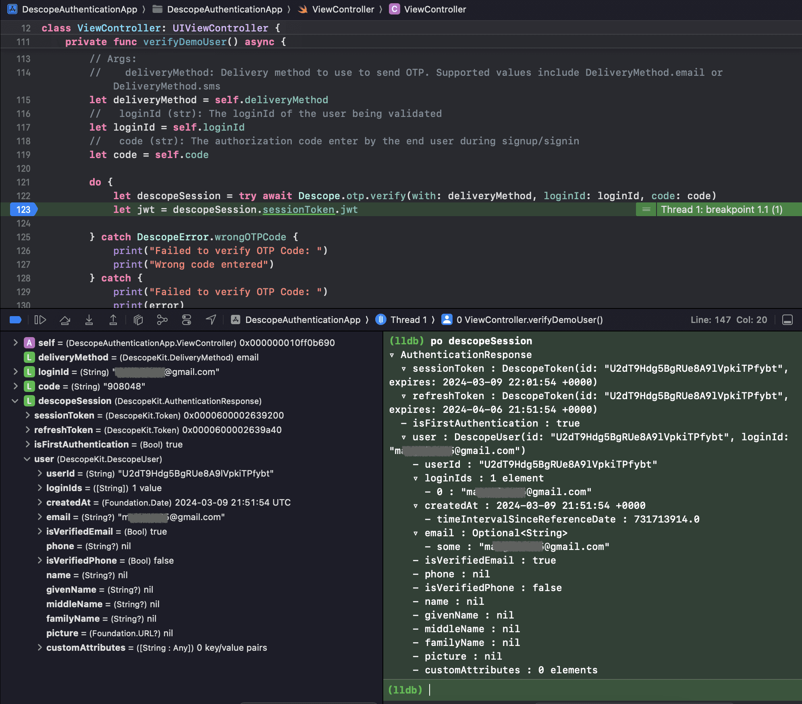The image size is (802, 704).
Task: Step out of the current function
Action: click(113, 320)
